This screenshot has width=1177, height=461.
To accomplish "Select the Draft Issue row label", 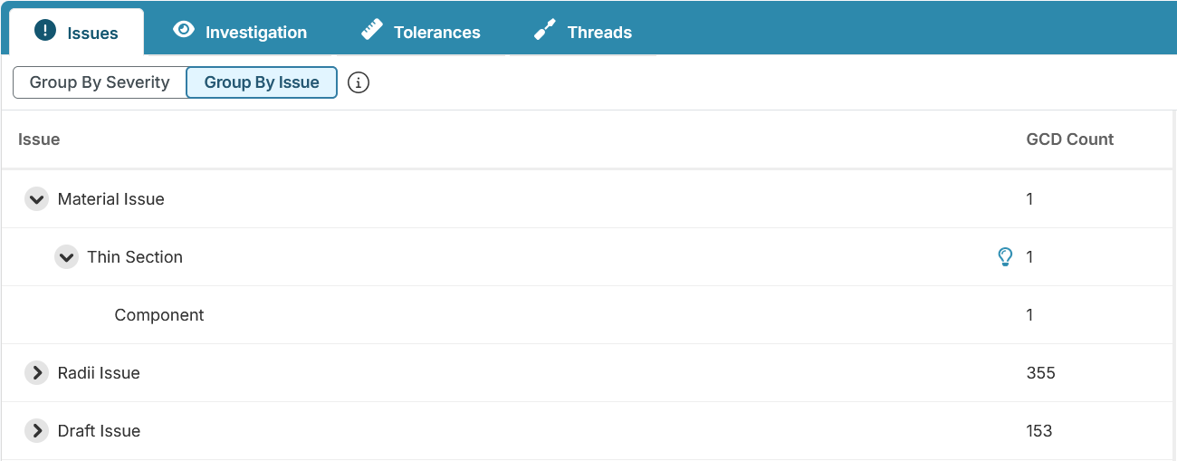I will [99, 431].
